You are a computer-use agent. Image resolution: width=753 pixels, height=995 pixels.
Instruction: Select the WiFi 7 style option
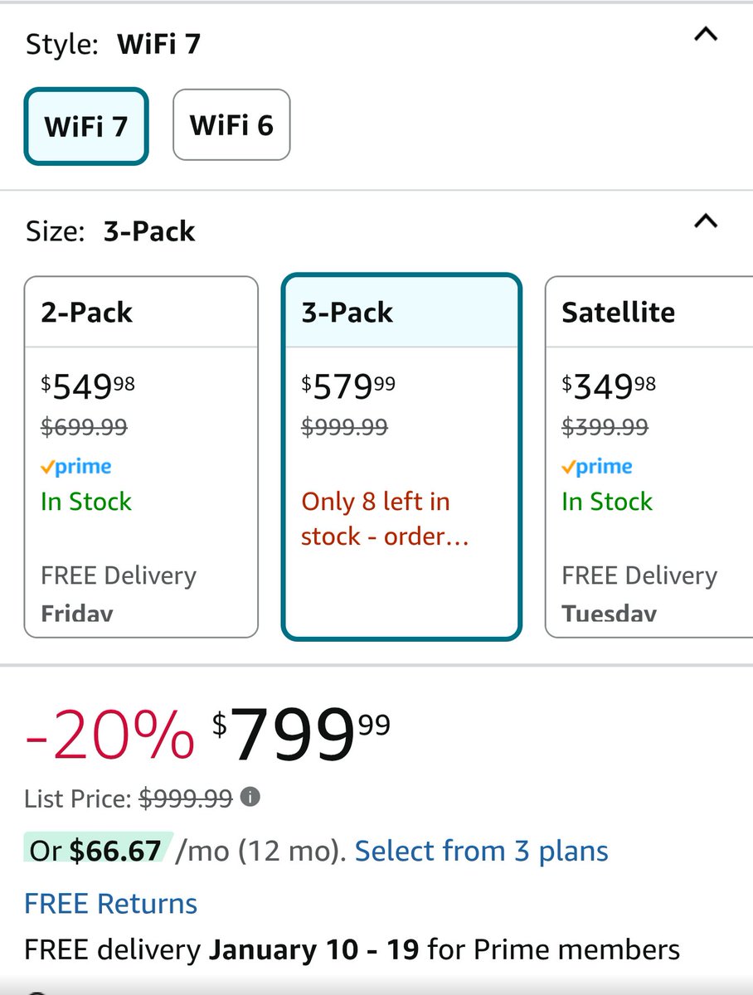86,126
